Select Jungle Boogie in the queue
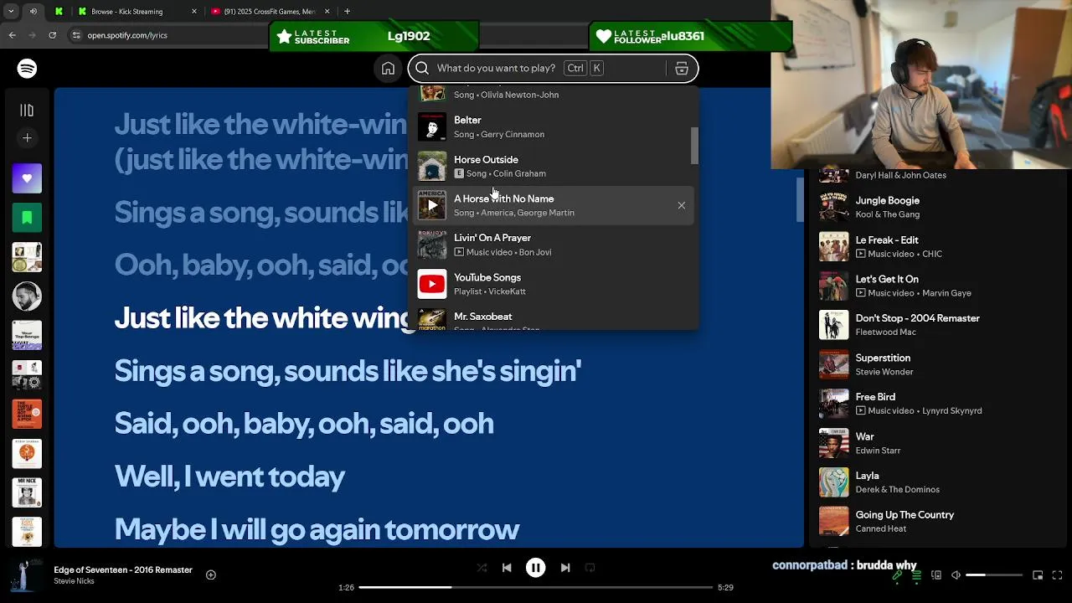This screenshot has height=603, width=1072. tap(935, 207)
